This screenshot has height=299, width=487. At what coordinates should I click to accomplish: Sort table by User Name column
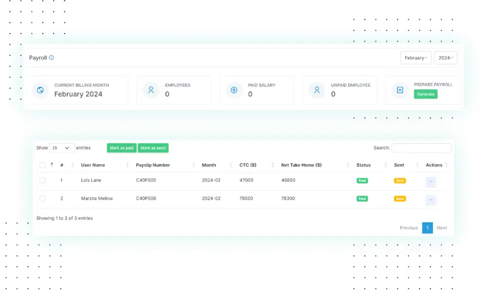[93, 165]
